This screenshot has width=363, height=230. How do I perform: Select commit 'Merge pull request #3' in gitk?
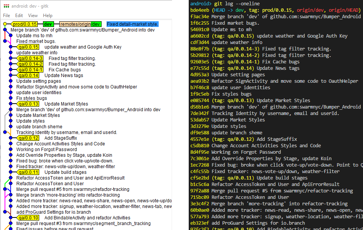click(x=83, y=224)
